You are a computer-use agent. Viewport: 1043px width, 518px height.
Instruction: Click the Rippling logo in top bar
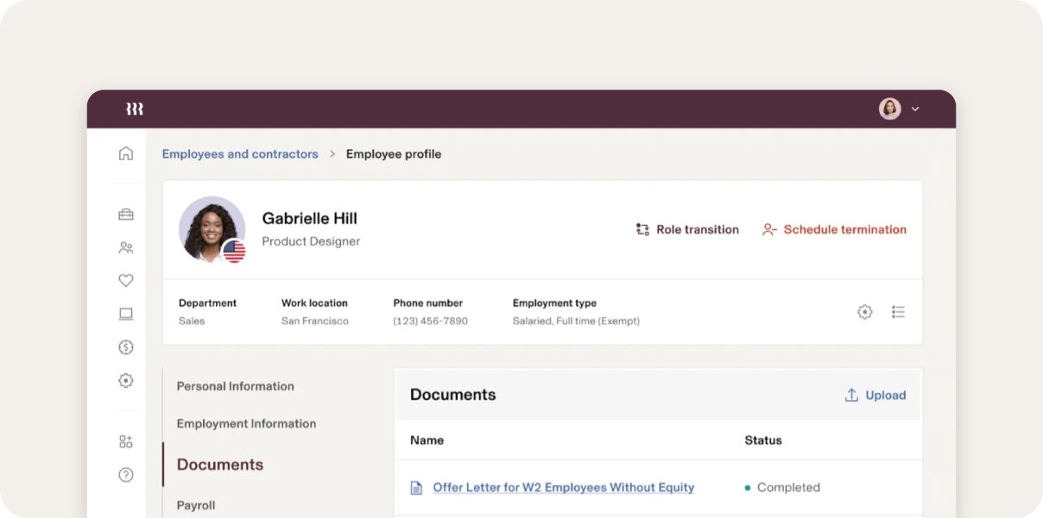coord(135,109)
